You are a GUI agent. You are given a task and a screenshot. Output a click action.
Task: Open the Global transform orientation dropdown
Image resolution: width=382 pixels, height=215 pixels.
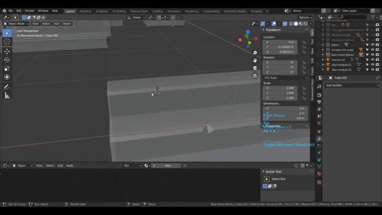tap(136, 17)
